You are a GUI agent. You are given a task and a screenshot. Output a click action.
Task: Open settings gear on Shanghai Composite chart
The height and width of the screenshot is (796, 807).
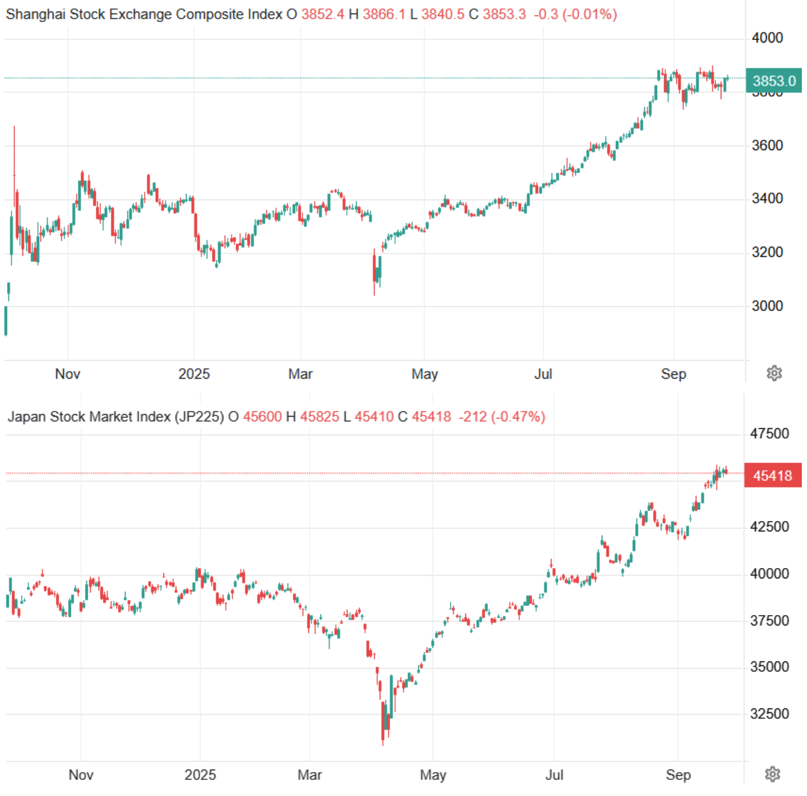[x=774, y=373]
